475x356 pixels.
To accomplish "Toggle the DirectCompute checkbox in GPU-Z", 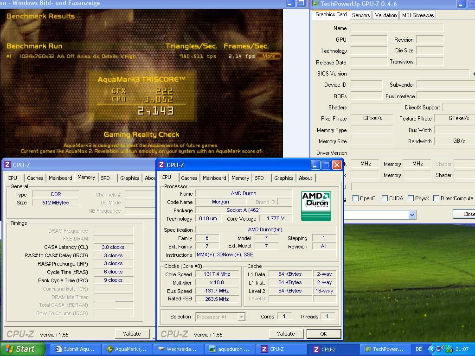I will tap(436, 198).
